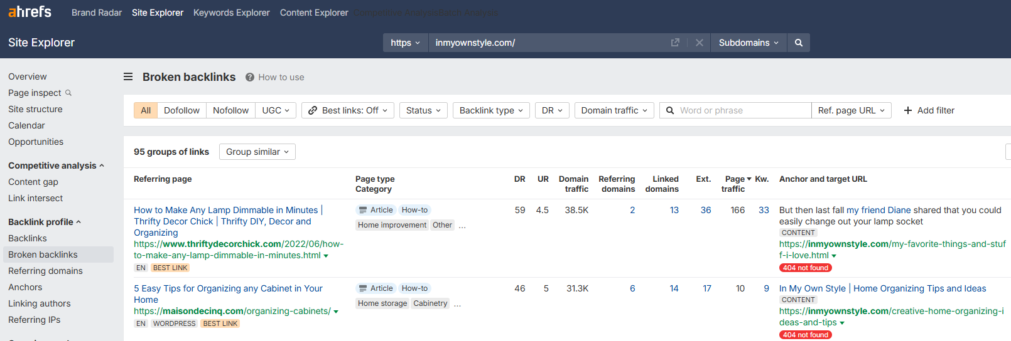The image size is (1011, 341).
Task: Open Referring IPs in the sidebar
Action: point(35,320)
